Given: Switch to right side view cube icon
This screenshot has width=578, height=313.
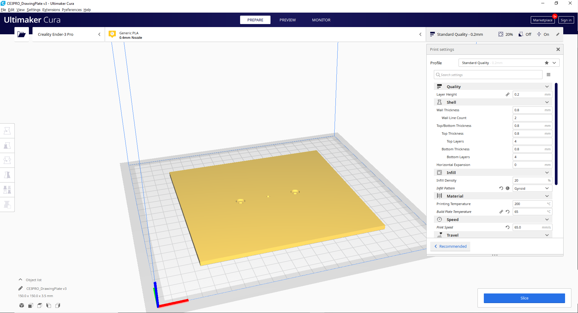Looking at the screenshot, I should 58,305.
